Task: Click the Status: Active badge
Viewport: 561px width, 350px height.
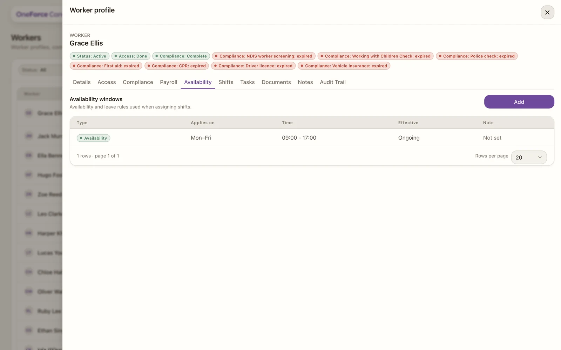Action: [89, 56]
